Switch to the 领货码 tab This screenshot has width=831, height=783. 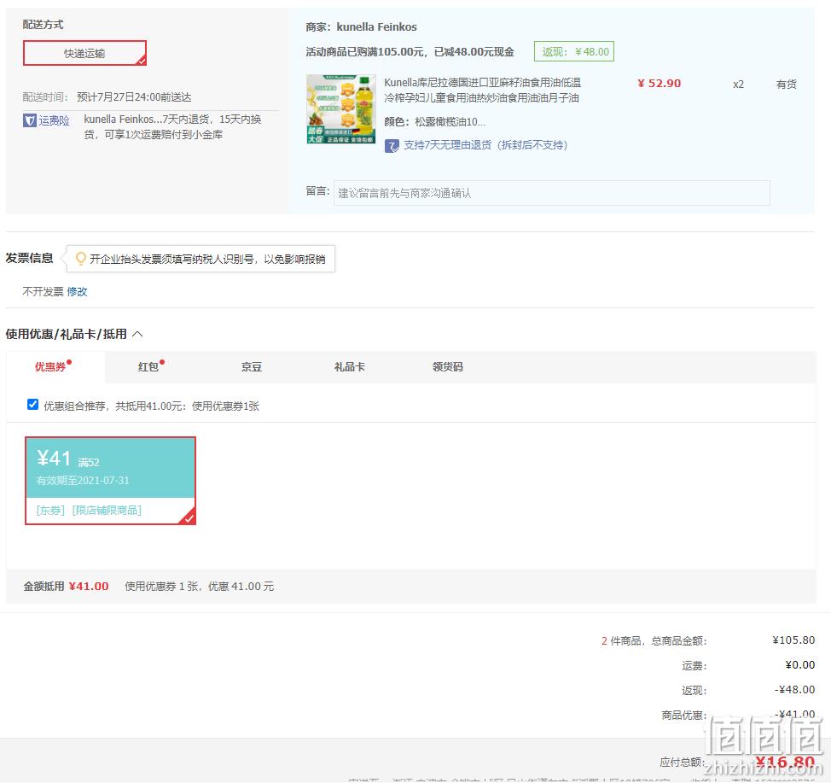click(447, 366)
